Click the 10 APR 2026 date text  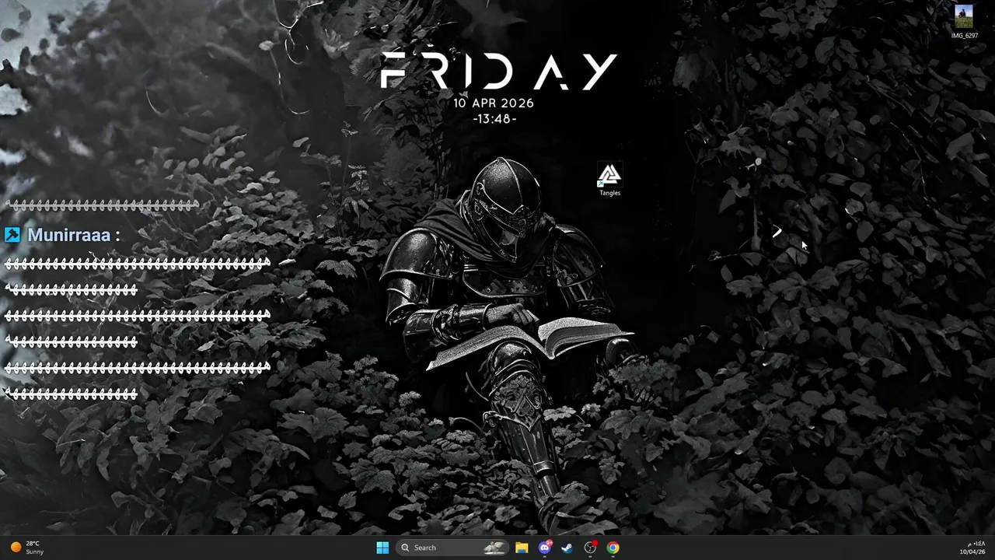point(494,103)
